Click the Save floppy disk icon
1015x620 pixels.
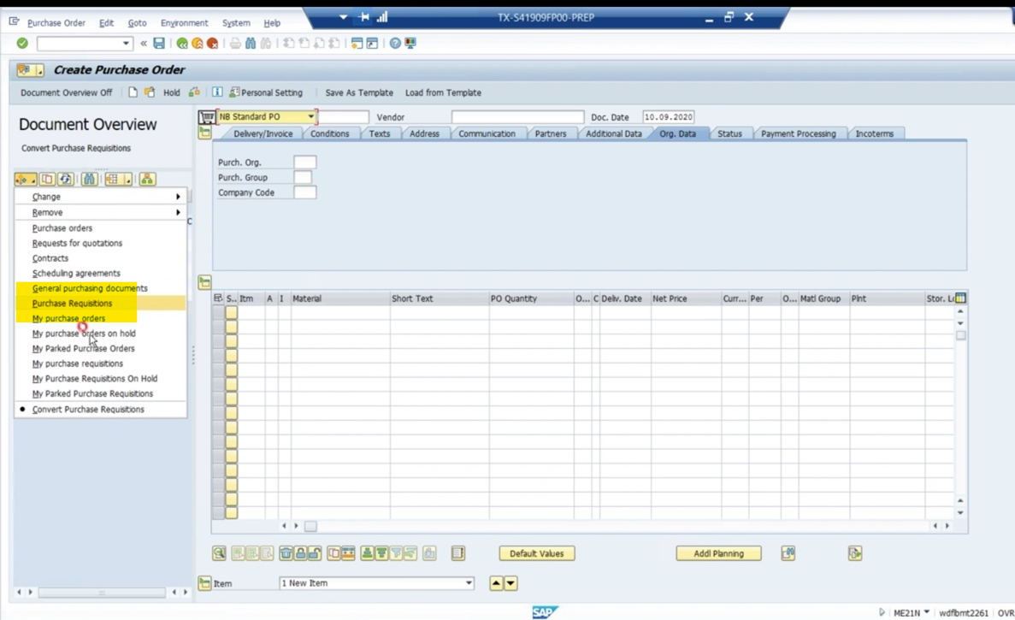tap(158, 44)
